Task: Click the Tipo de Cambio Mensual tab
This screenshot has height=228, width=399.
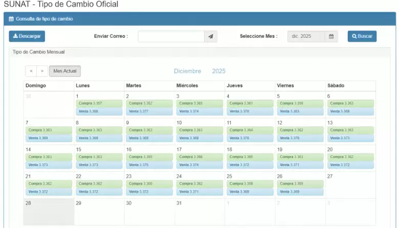Action: (x=39, y=52)
